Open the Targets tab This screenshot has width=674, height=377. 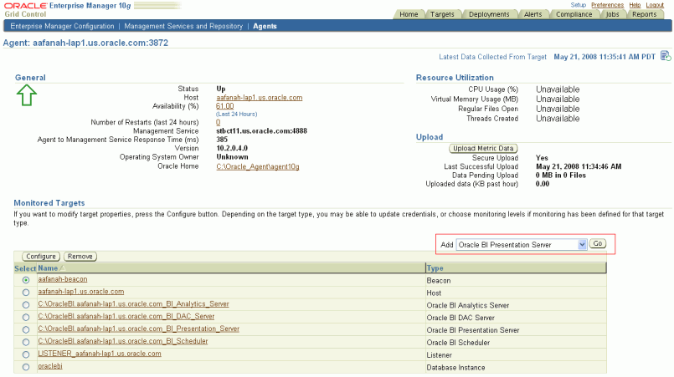[x=442, y=14]
